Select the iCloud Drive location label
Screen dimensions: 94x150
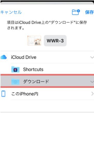click(24, 57)
